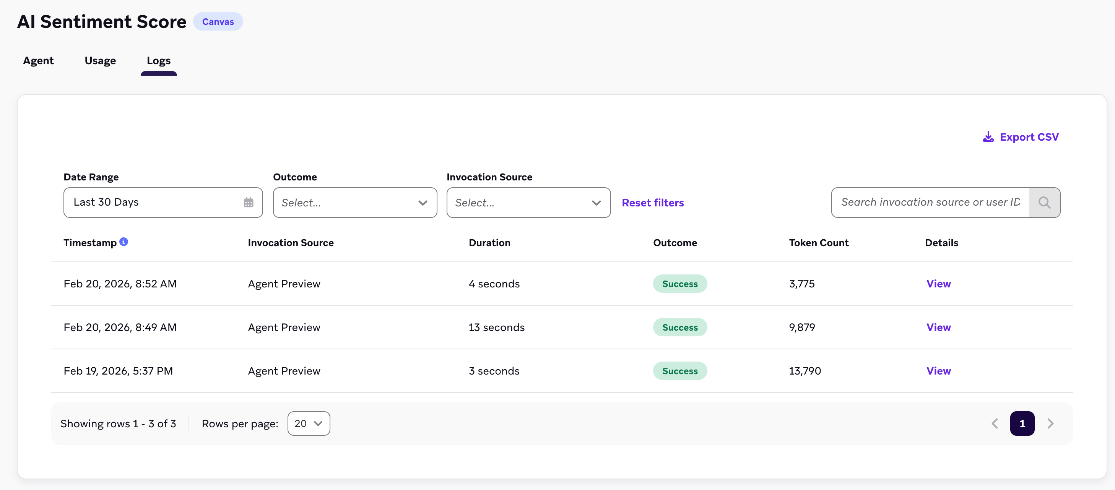Click page number 1 button
1115x490 pixels.
[x=1022, y=423]
